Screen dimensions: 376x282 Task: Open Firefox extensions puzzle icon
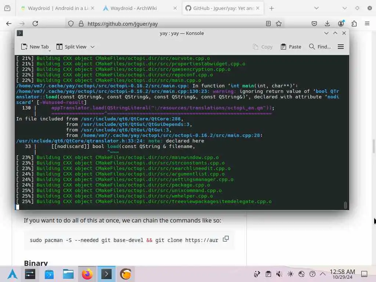coord(354,23)
